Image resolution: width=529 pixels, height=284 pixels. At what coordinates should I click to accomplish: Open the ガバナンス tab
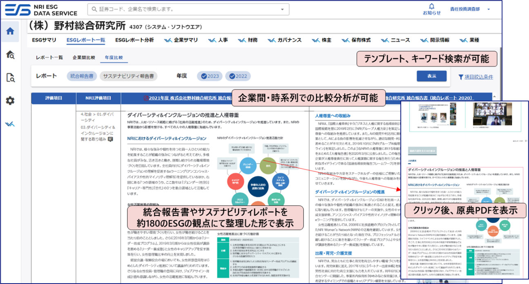point(284,40)
